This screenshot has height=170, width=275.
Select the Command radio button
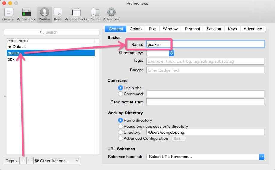pyautogui.click(x=120, y=94)
